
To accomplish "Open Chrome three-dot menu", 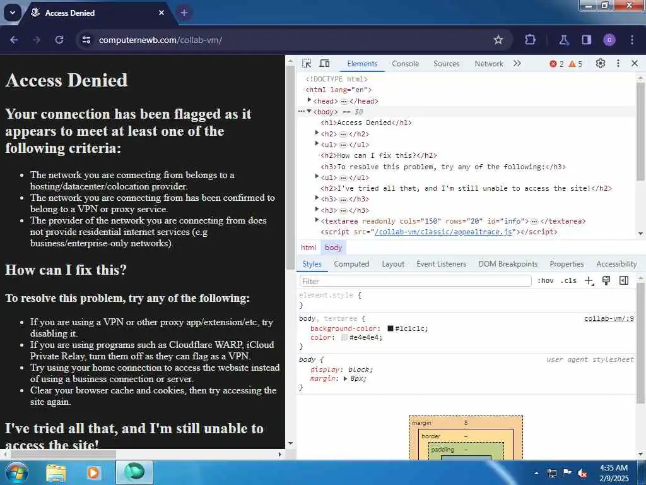I will tap(632, 40).
